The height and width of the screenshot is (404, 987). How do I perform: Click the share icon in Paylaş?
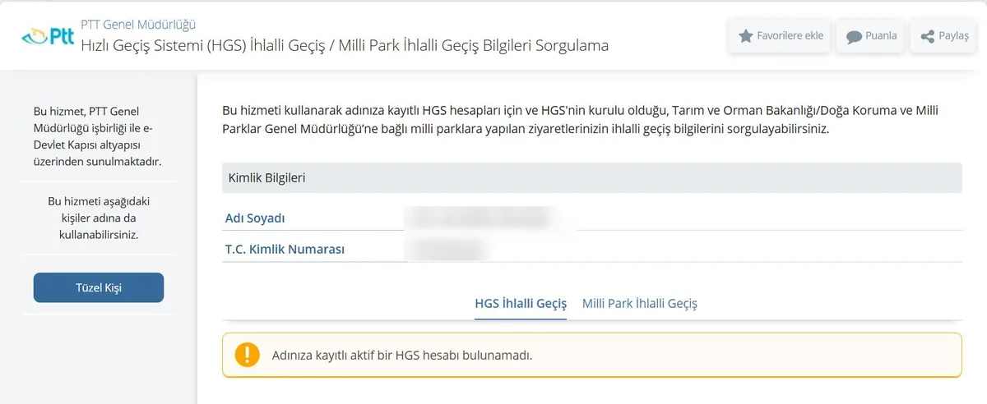pos(927,37)
